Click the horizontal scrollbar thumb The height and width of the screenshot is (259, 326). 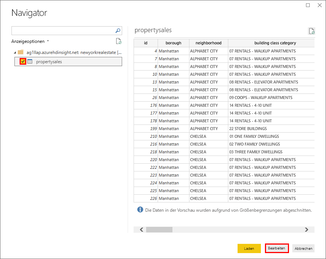point(159,229)
